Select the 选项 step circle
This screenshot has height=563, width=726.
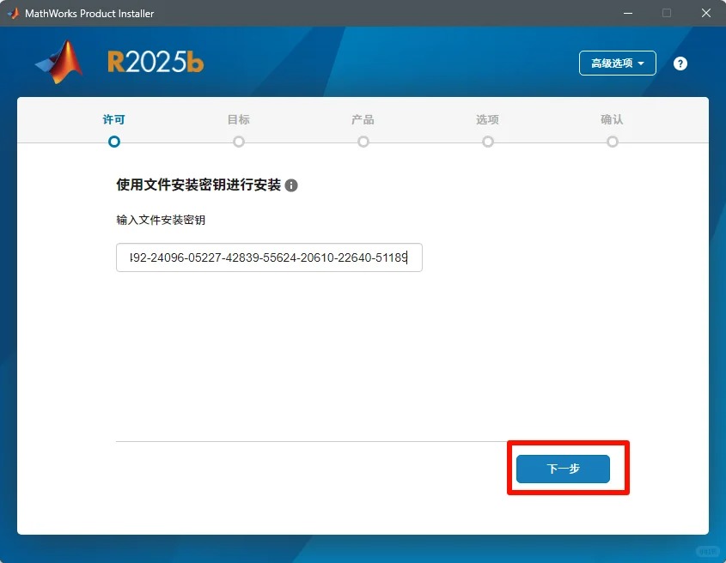pos(487,141)
